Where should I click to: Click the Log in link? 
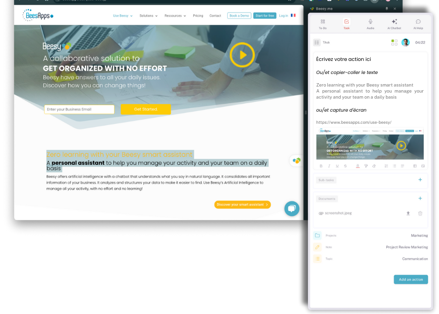[x=284, y=16]
